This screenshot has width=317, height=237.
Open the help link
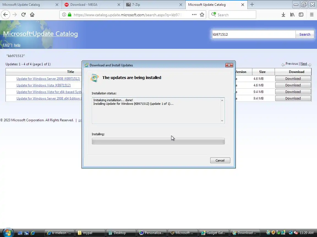(x=17, y=45)
